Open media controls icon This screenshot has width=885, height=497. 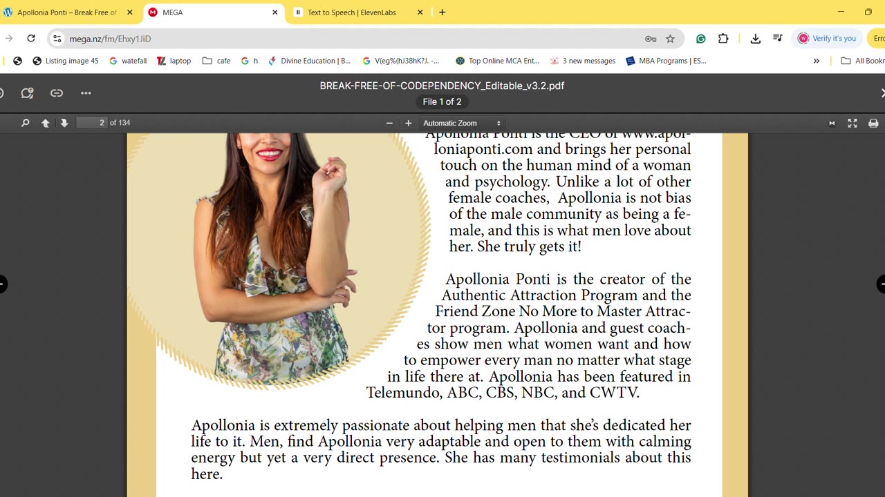tap(778, 39)
